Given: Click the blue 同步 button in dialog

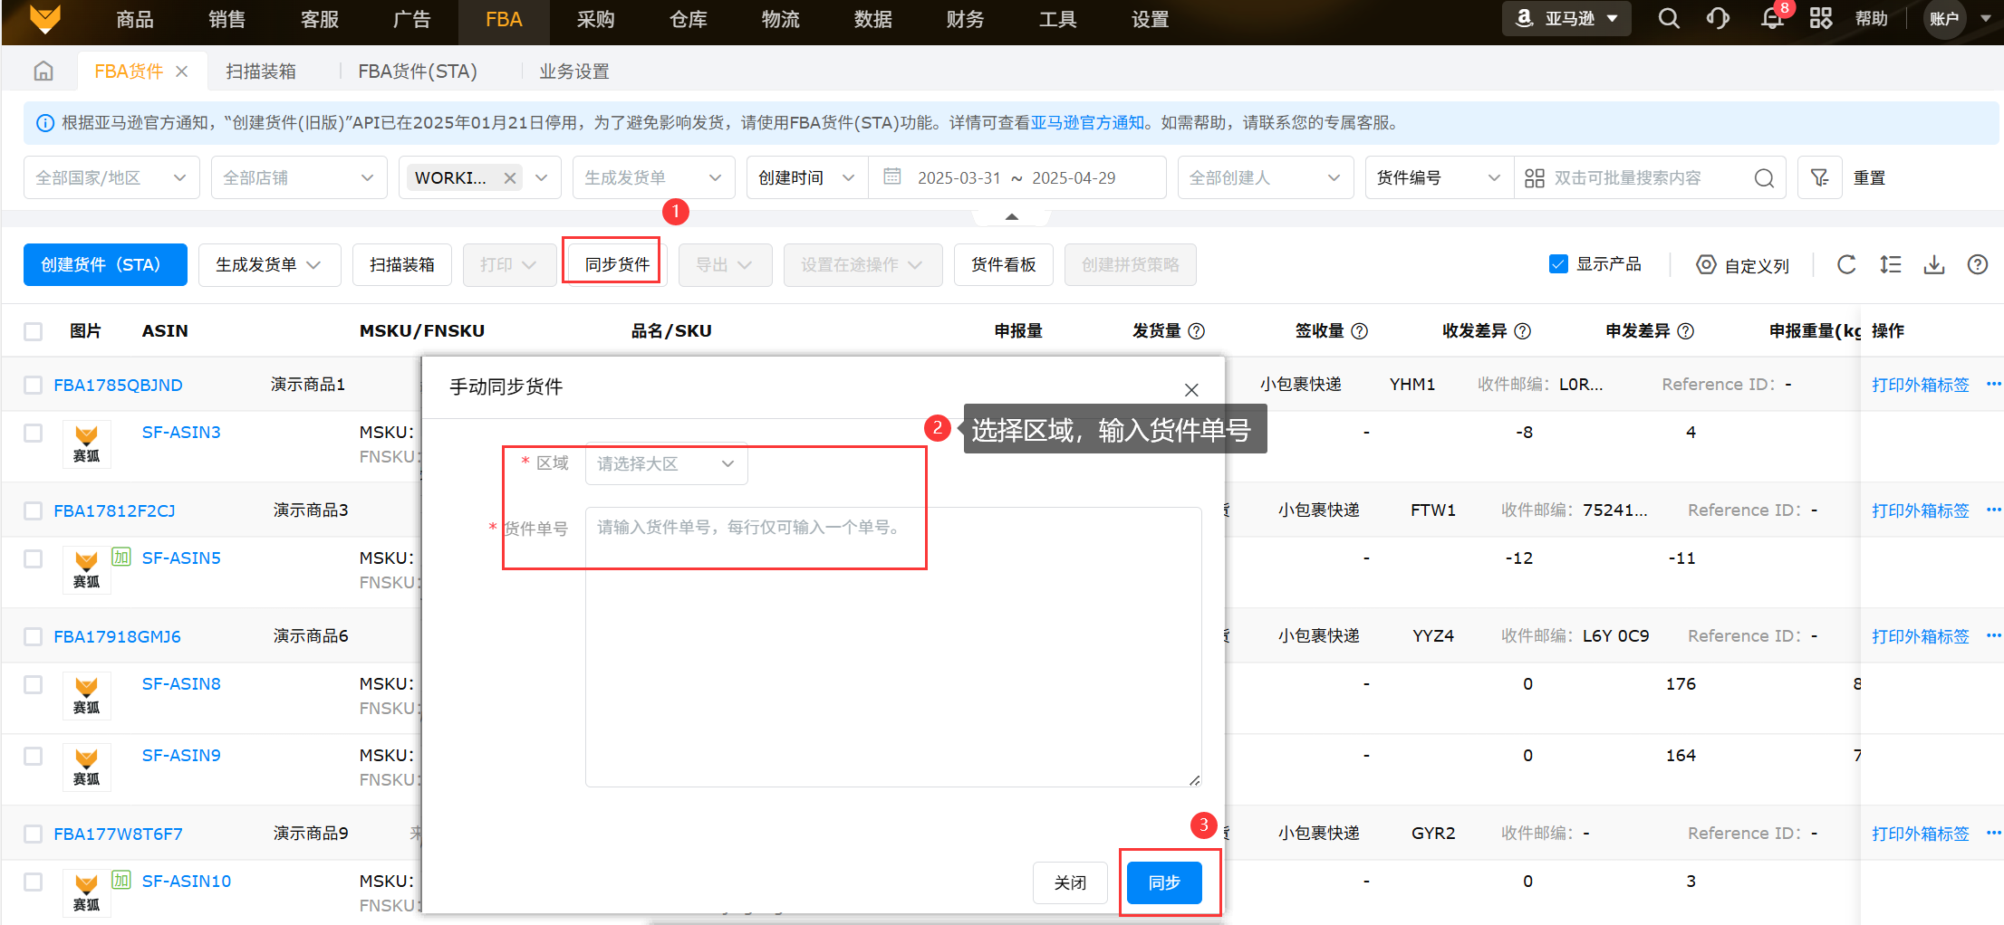Looking at the screenshot, I should click(1164, 882).
